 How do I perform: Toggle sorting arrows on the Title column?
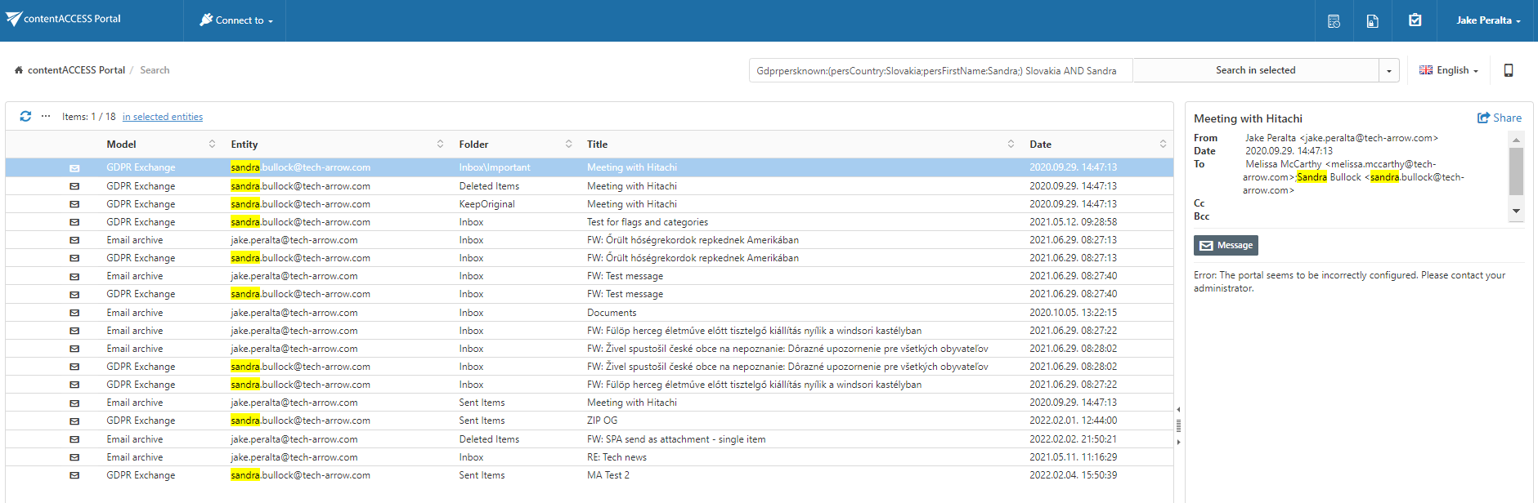tap(1011, 144)
